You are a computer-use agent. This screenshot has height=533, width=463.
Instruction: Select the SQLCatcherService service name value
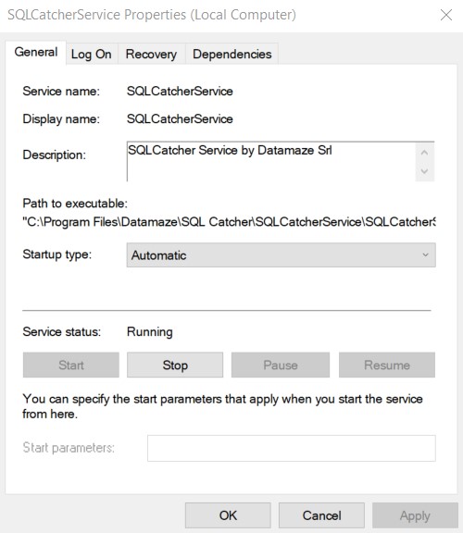pos(180,91)
